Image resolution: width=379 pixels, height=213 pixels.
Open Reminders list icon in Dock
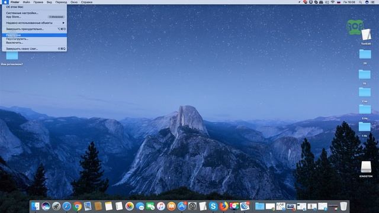119,206
